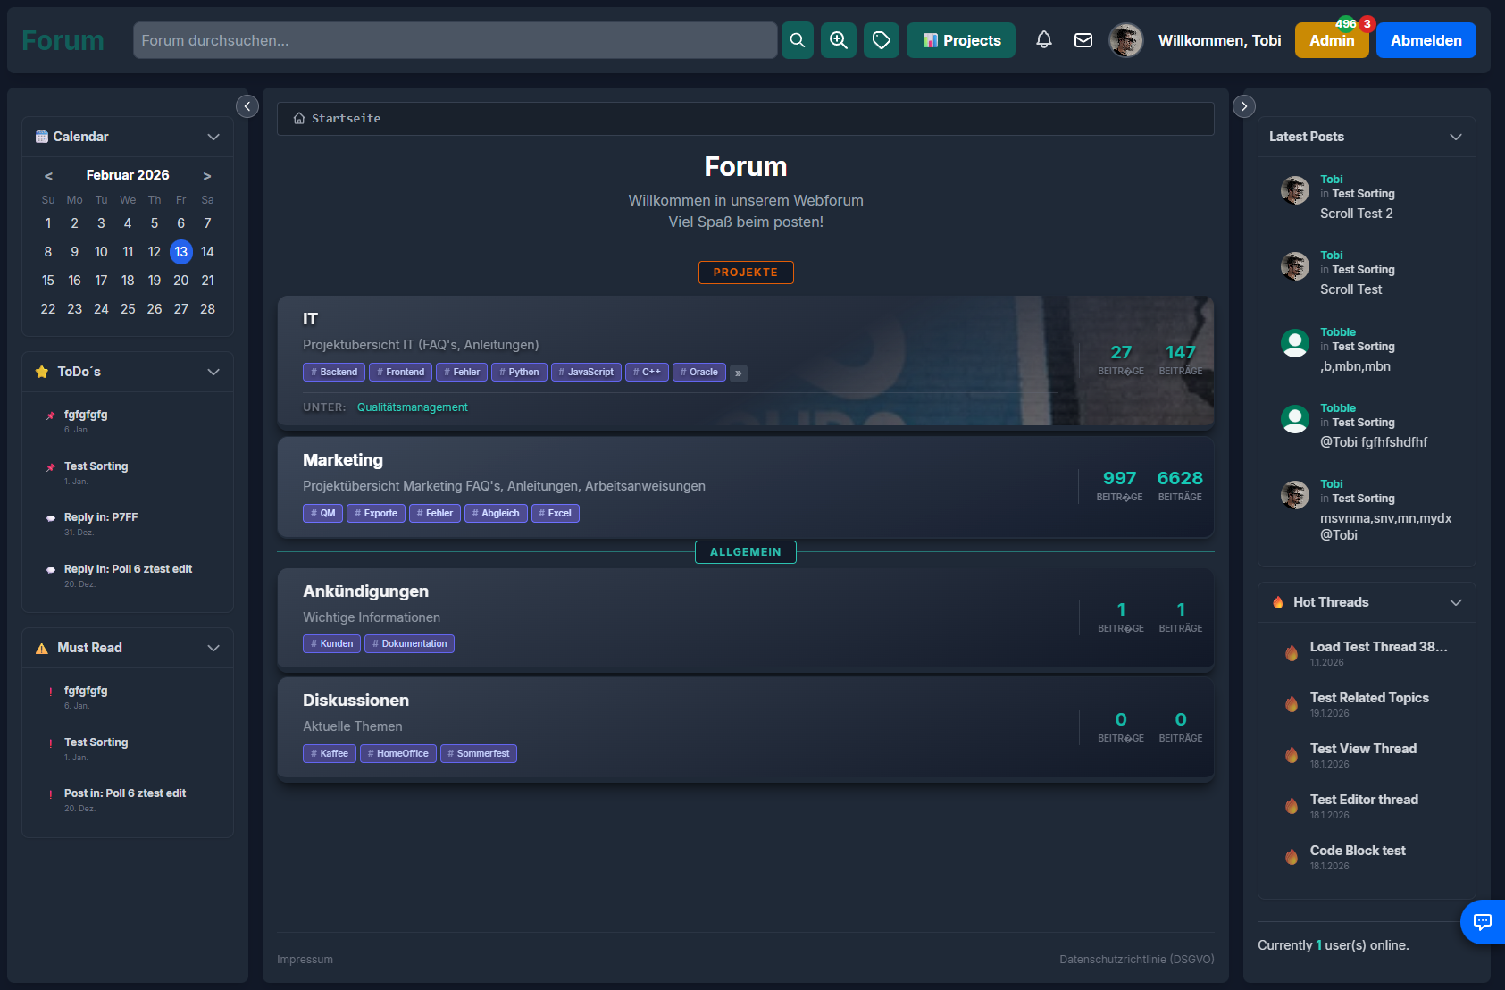Open notifications via the bell icon
This screenshot has height=990, width=1505.
coord(1043,40)
